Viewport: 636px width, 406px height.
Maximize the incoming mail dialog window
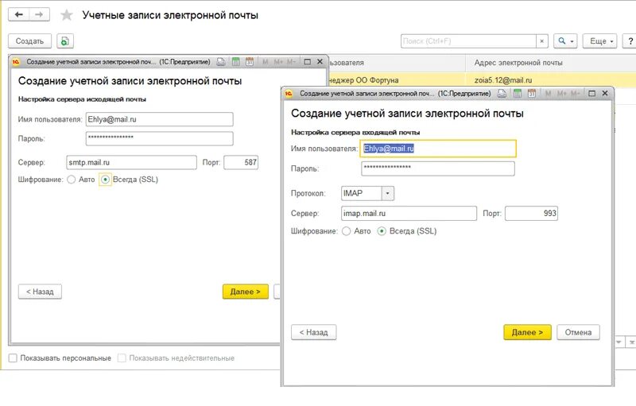[x=591, y=94]
